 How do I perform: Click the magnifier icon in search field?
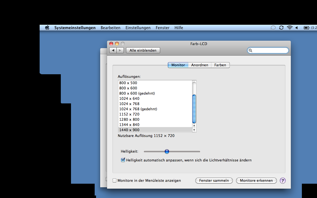250,50
